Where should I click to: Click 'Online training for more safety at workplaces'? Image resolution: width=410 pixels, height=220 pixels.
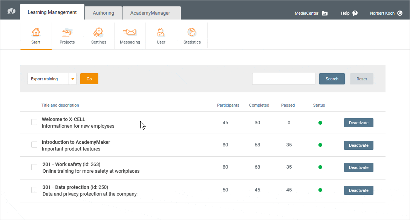pos(91,171)
